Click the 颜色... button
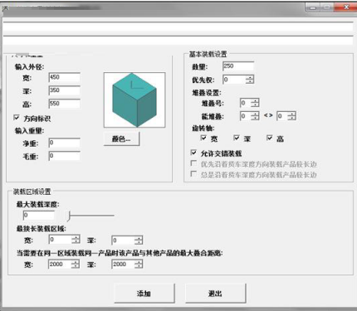357x311 pixels. tap(121, 138)
